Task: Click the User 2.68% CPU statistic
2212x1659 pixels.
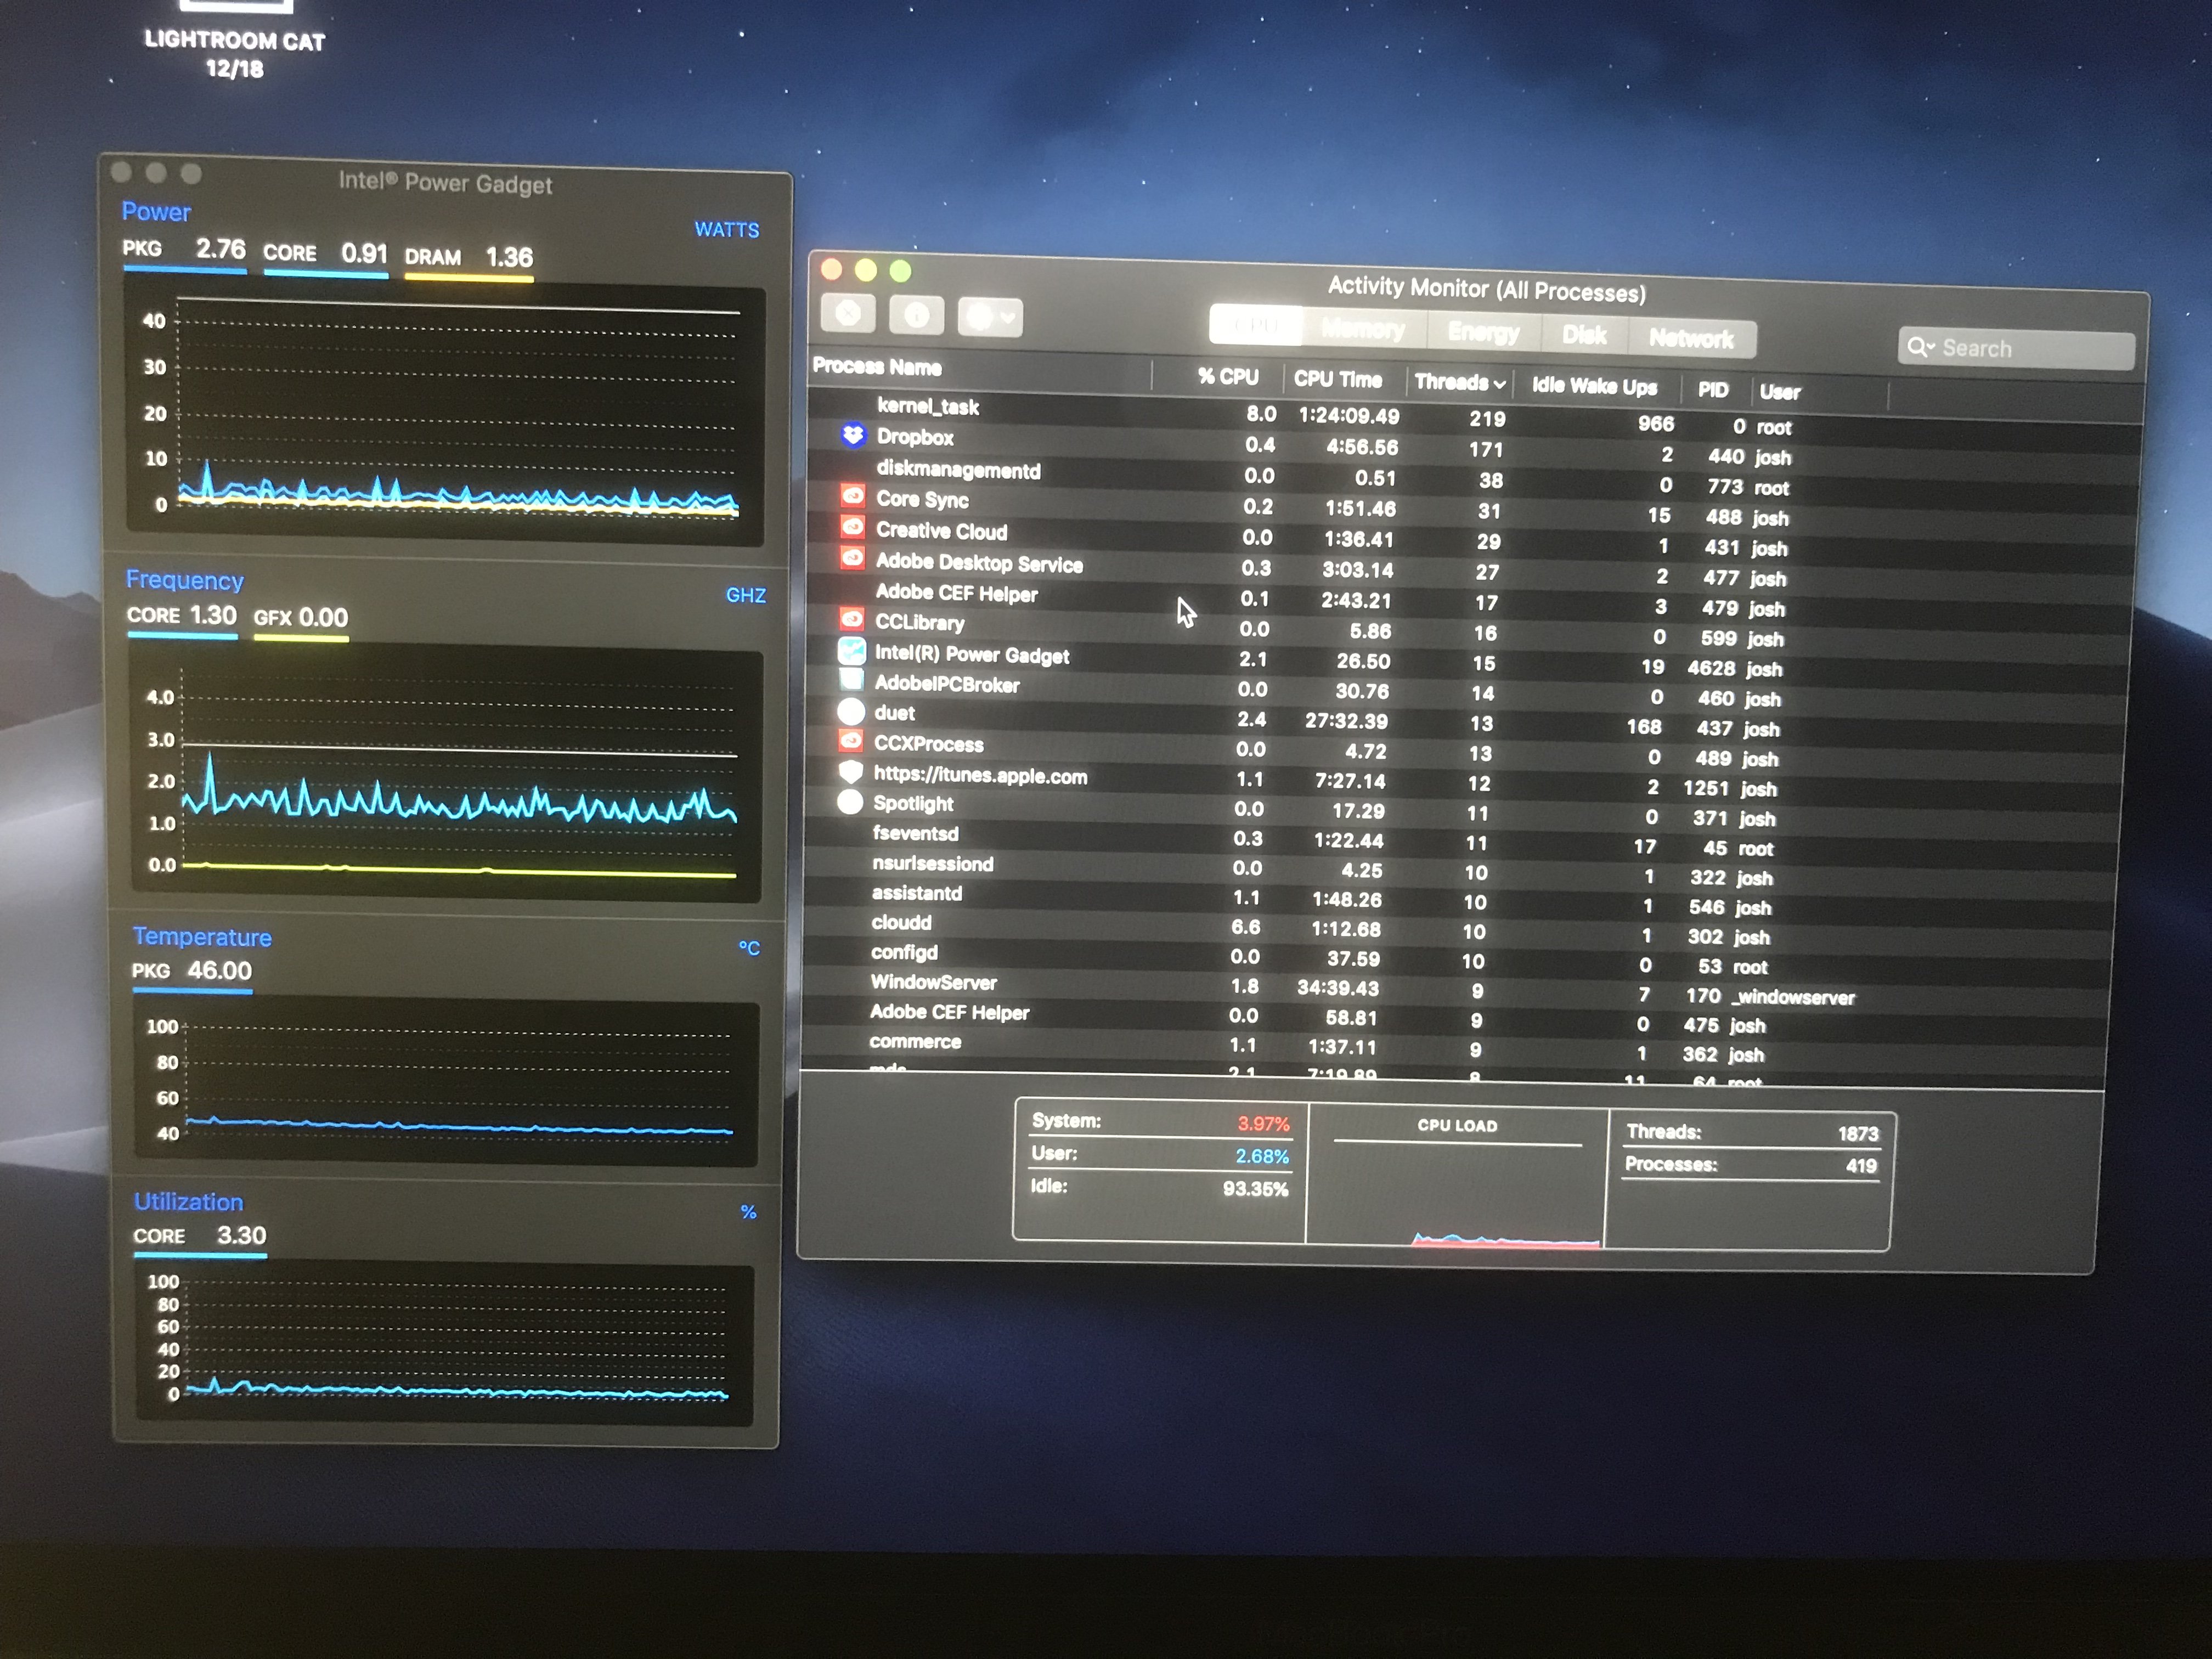Action: coord(1160,1155)
